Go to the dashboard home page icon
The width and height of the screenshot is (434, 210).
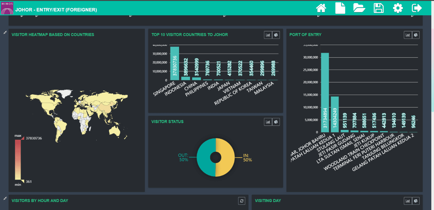pos(321,8)
